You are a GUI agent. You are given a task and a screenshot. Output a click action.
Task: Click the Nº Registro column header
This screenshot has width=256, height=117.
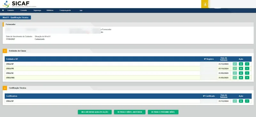[209, 59]
